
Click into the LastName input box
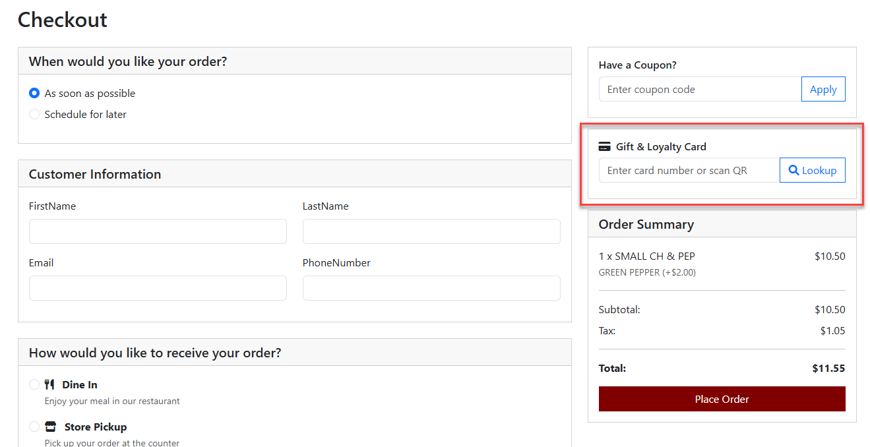[x=431, y=231]
